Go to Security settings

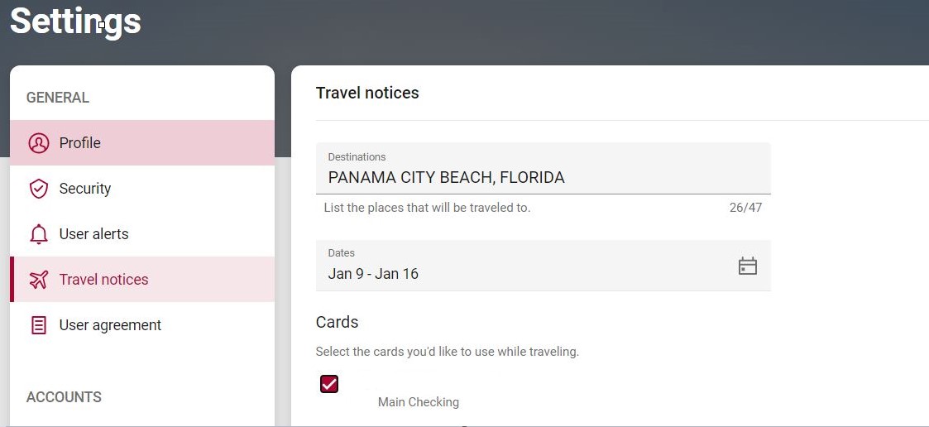(x=85, y=189)
